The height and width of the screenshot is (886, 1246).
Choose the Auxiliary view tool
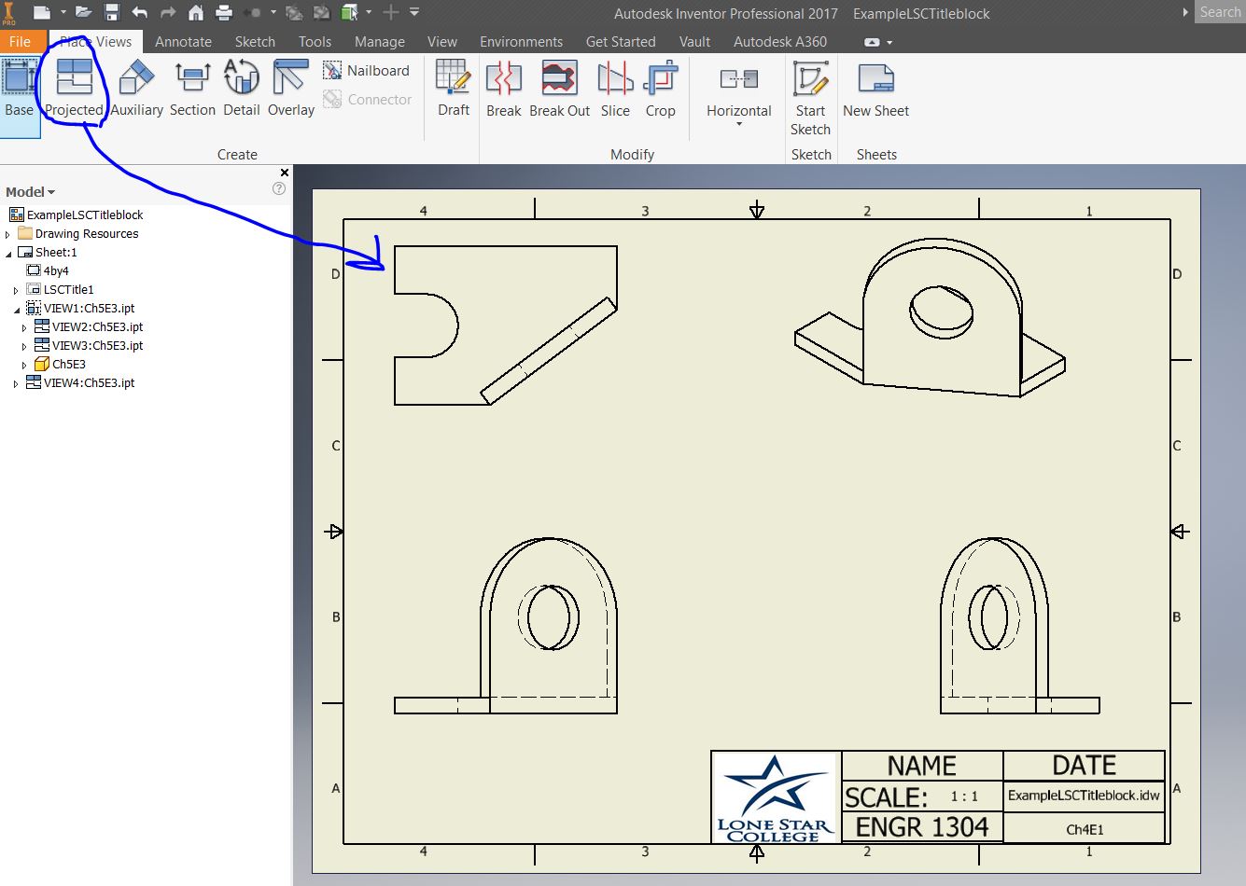click(x=136, y=90)
